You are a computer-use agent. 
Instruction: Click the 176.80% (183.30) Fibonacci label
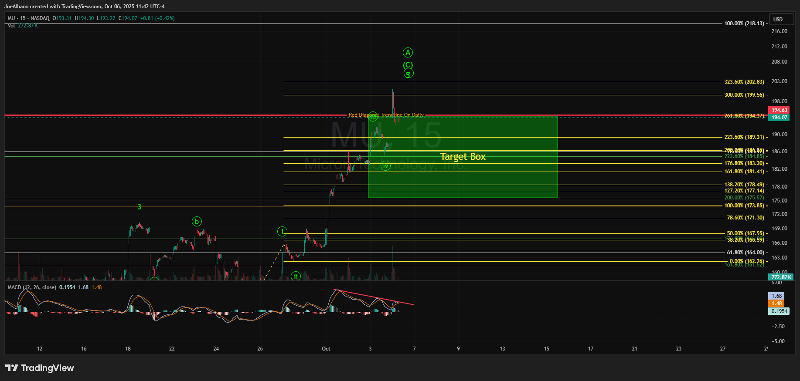click(x=744, y=164)
